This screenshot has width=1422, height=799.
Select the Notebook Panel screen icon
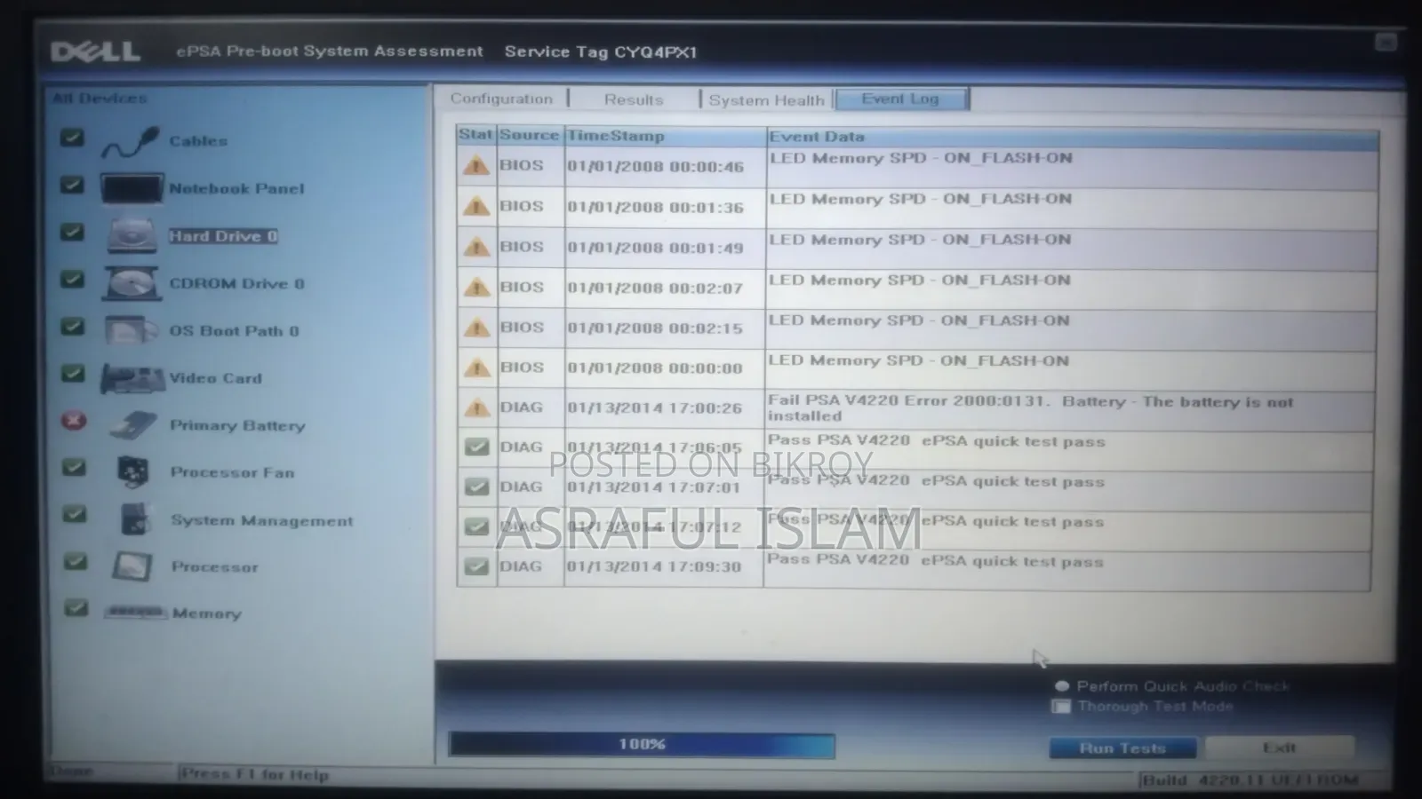(x=132, y=188)
